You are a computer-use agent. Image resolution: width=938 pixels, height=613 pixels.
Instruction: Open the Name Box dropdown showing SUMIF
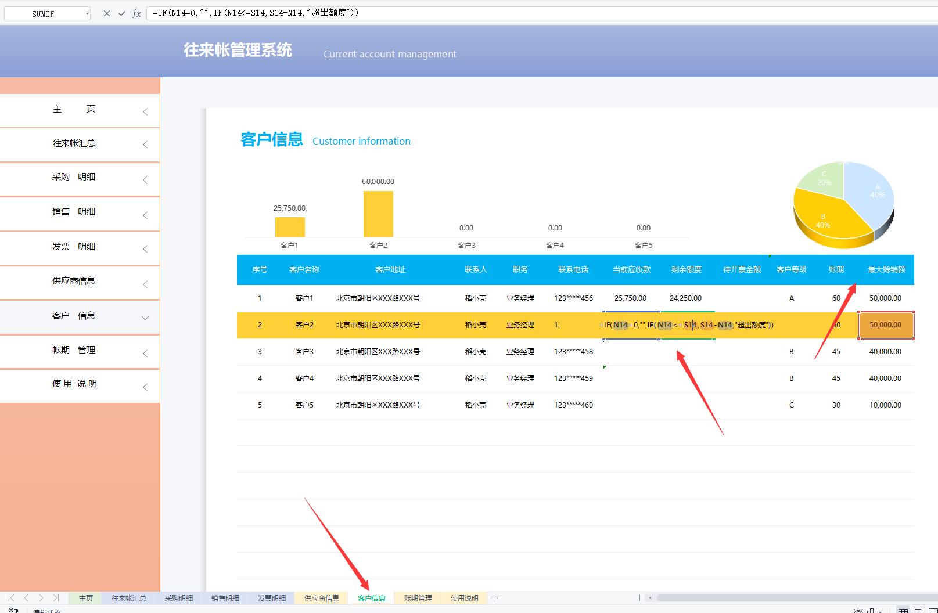(x=87, y=13)
